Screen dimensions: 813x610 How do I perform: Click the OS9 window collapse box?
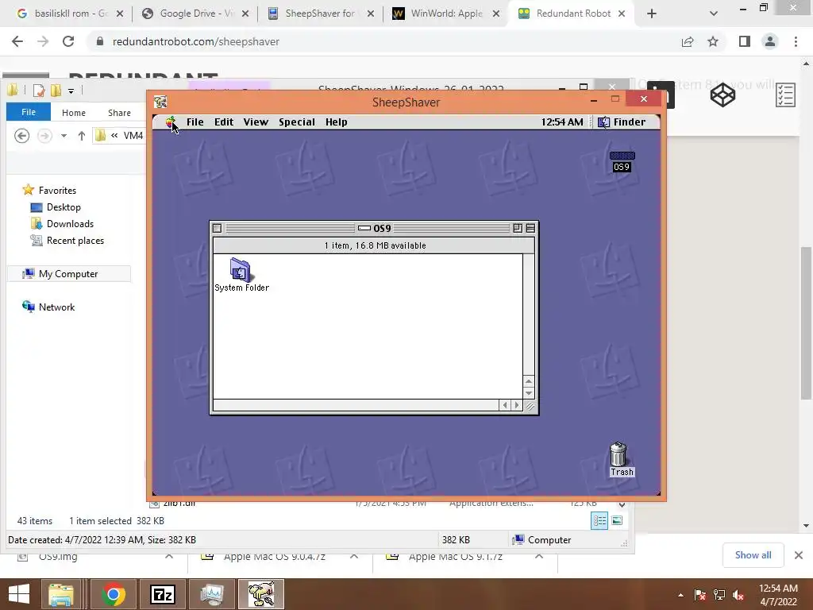(x=530, y=228)
